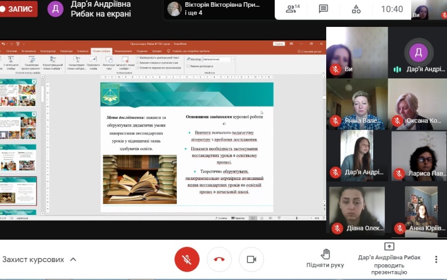Open Записати показ слайдів dropdown

point(125,63)
